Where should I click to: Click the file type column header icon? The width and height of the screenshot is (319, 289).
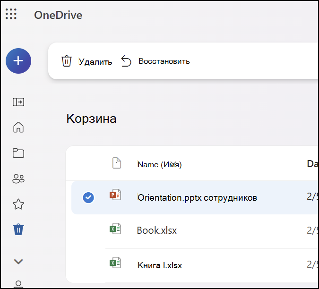point(117,163)
